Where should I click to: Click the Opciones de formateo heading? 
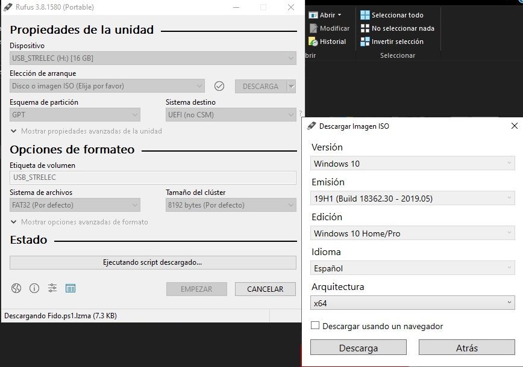72,150
